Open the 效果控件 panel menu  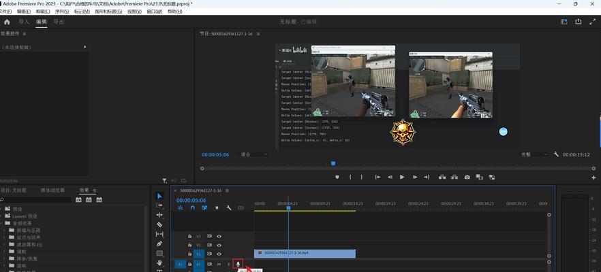pyautogui.click(x=25, y=34)
